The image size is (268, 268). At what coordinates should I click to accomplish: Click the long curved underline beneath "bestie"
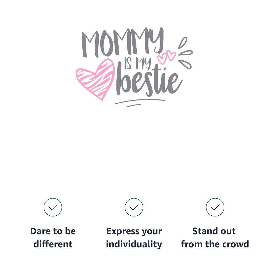click(140, 101)
